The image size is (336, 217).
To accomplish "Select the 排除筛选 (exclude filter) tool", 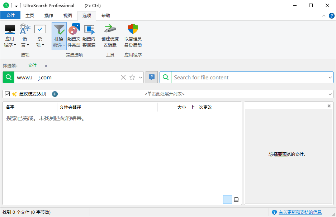I will tap(59, 35).
